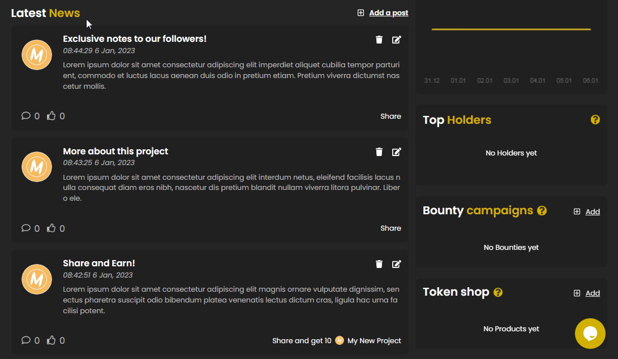The image size is (618, 359).
Task: Add a product to Token shop
Action: click(591, 293)
